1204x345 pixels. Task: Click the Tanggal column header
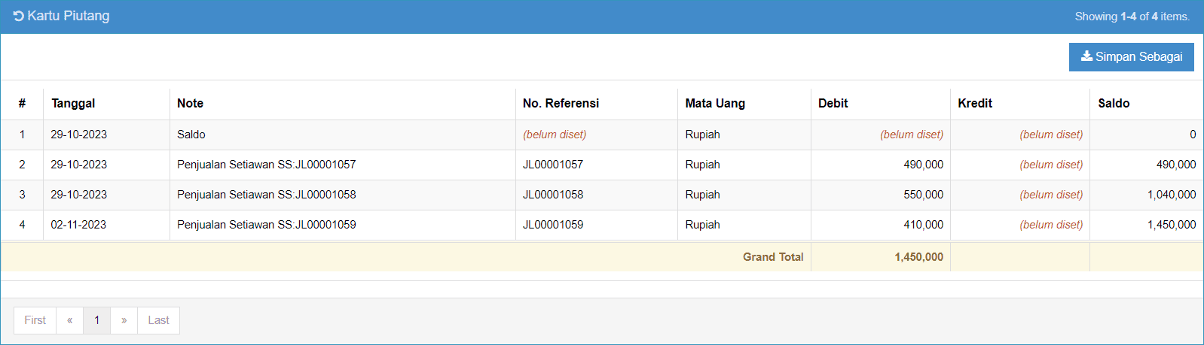click(73, 104)
